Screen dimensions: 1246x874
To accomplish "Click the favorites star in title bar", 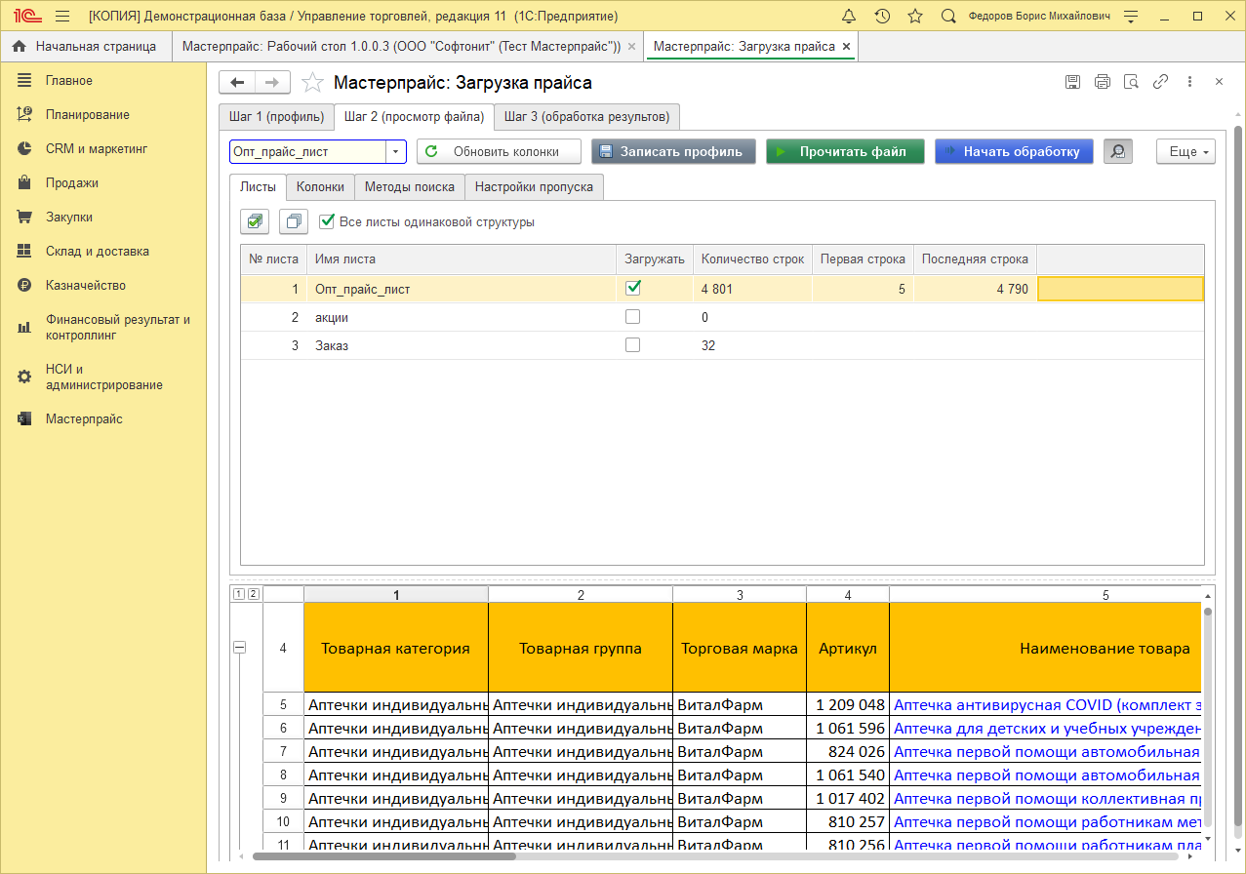I will (x=914, y=17).
